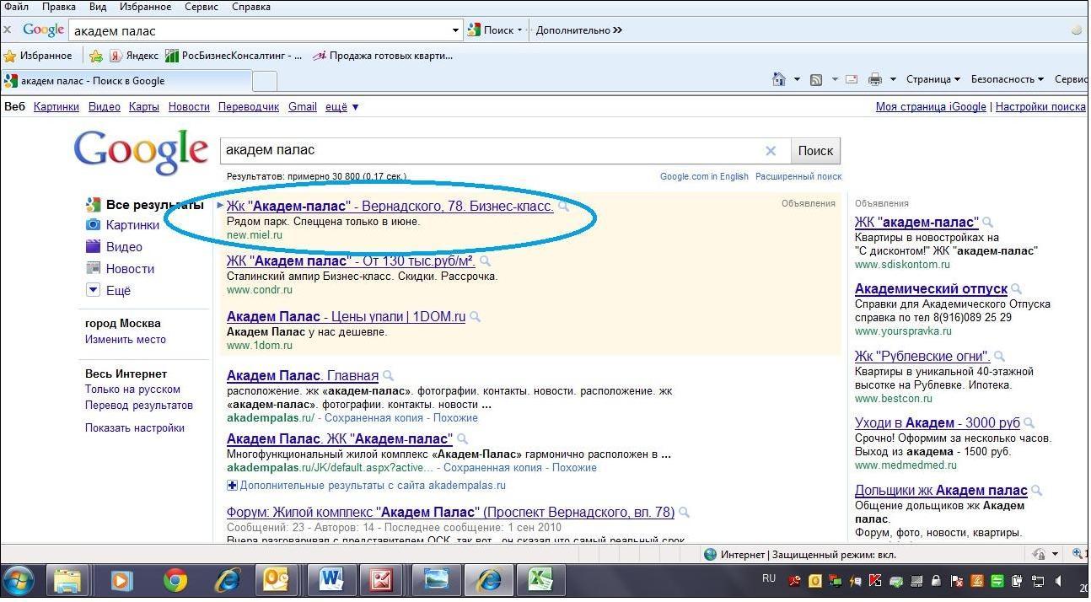The image size is (1091, 602).
Task: Switch to Microsoft Word in taskbar
Action: coord(331,580)
